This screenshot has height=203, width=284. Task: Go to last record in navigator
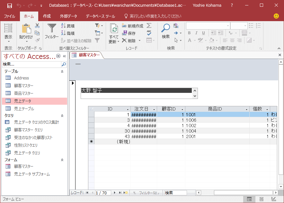120,193
